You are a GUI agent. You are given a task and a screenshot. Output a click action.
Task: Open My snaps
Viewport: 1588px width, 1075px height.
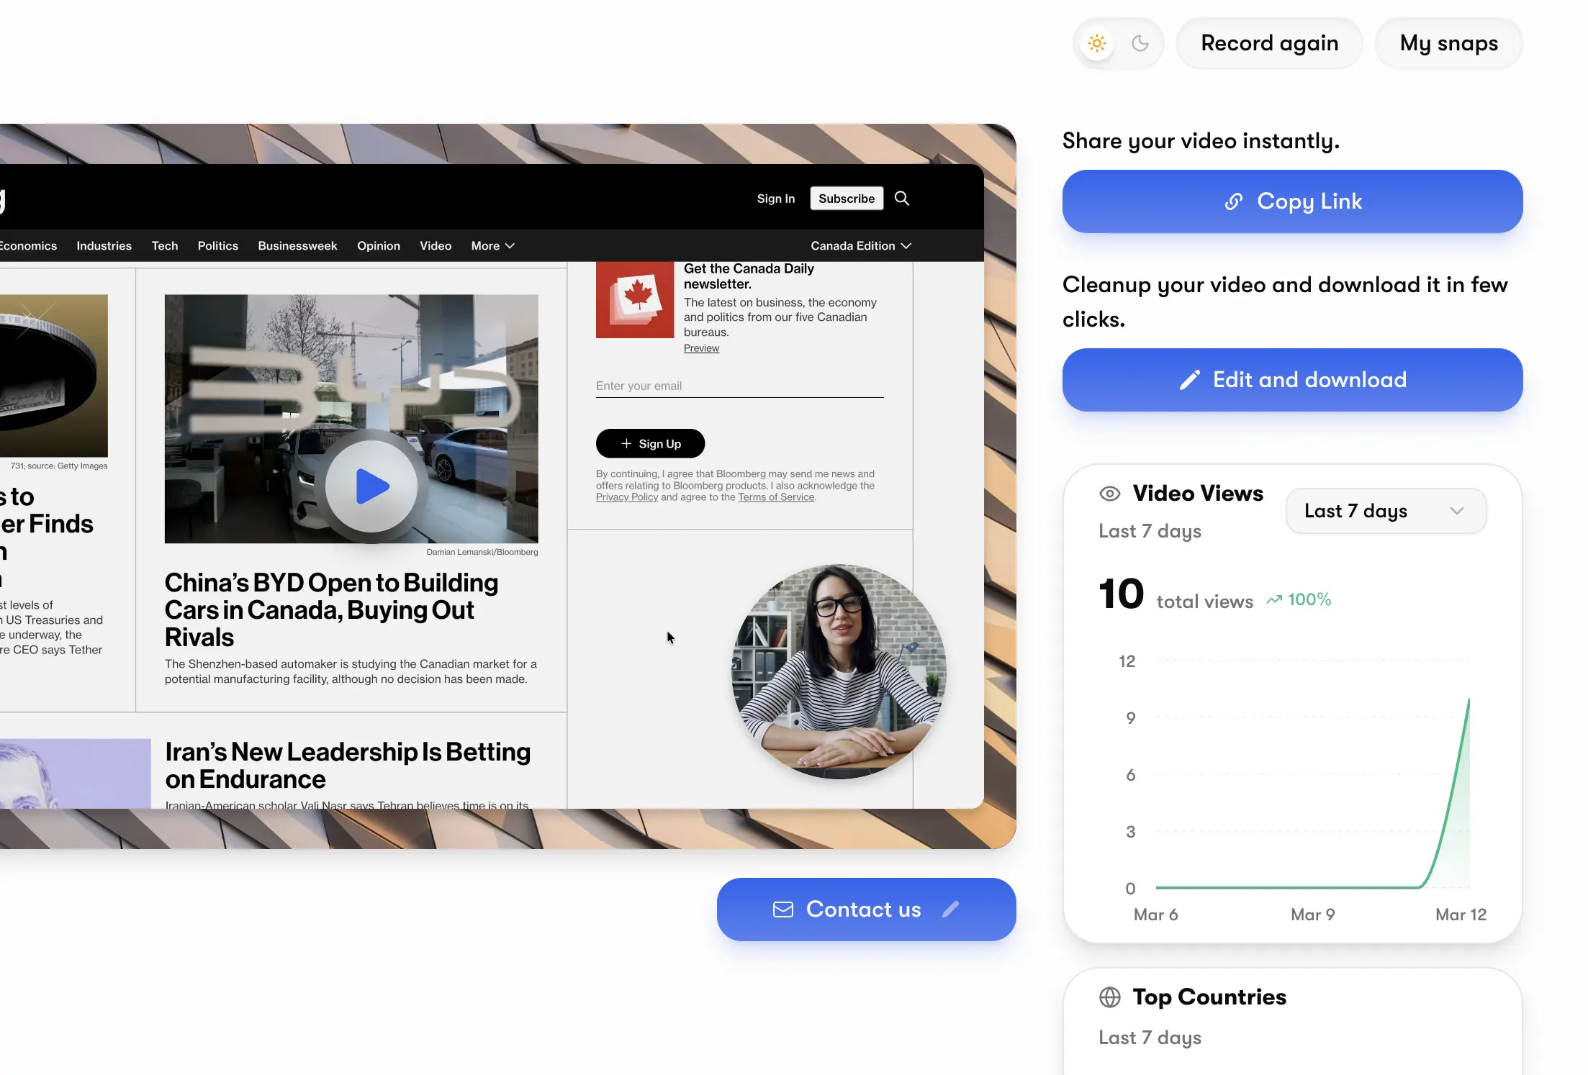pyautogui.click(x=1448, y=43)
